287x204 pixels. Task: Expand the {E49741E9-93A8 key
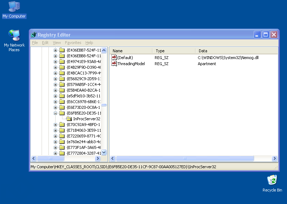[x=55, y=62]
